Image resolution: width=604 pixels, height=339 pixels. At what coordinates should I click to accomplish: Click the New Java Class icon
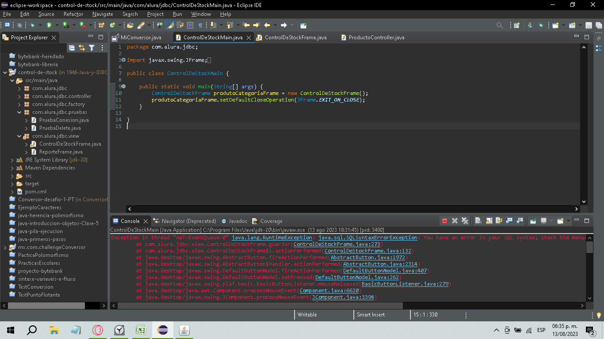pos(112,25)
